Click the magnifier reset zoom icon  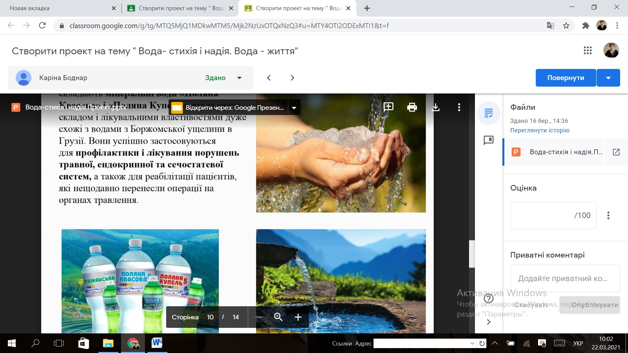click(x=278, y=317)
